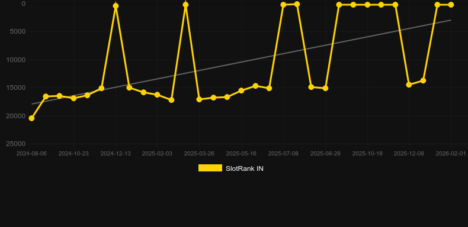The height and width of the screenshot is (227, 468).
Task: Click the '2025-10-18' x-axis date label
Action: point(367,154)
